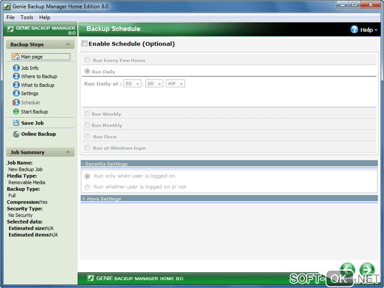Click the Backup Schedule header title
384x288 pixels.
click(x=113, y=29)
